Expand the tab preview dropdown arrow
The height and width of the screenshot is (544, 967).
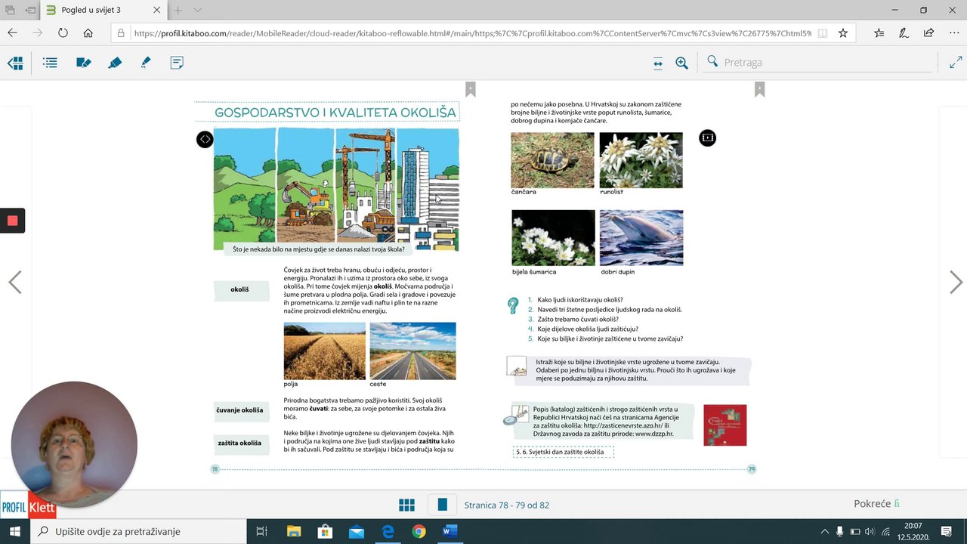click(198, 11)
